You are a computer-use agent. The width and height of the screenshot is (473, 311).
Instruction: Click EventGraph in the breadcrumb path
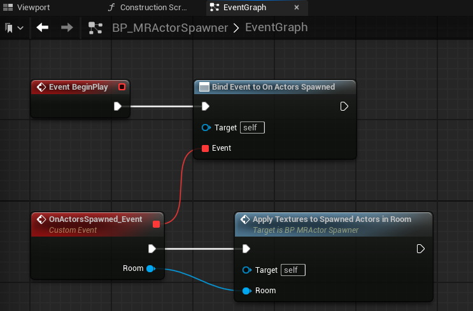click(276, 28)
